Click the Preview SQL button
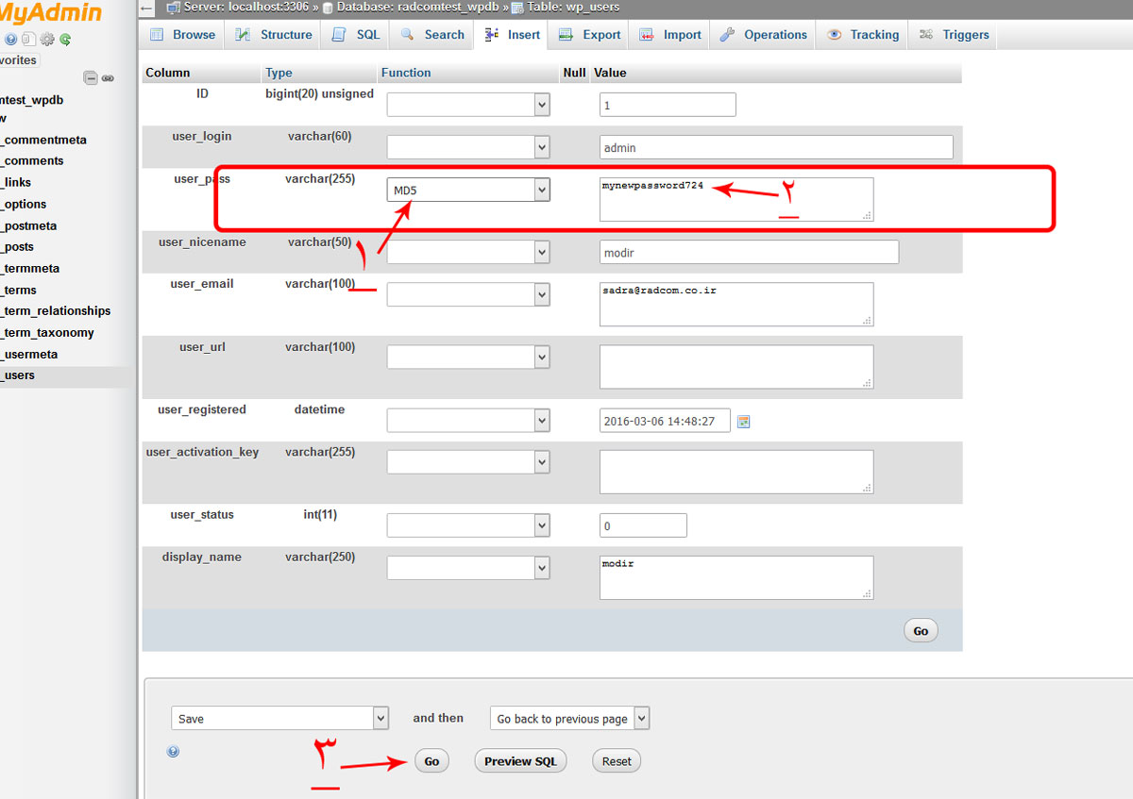 (520, 761)
